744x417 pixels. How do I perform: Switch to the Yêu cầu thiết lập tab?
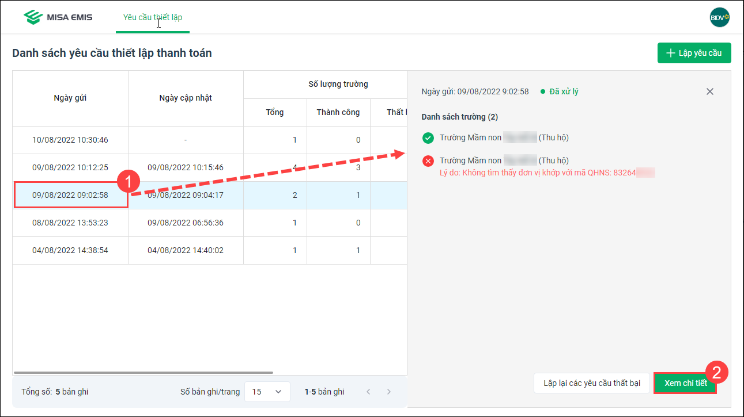(x=153, y=17)
